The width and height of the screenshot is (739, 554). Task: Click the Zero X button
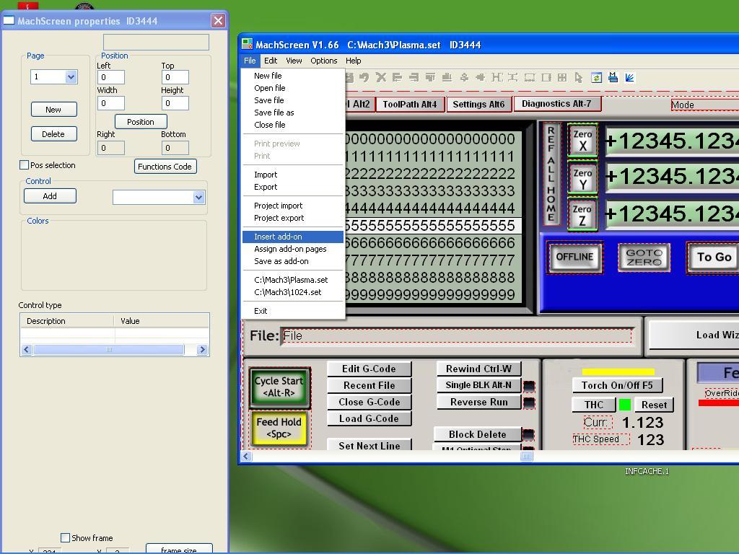(x=582, y=141)
